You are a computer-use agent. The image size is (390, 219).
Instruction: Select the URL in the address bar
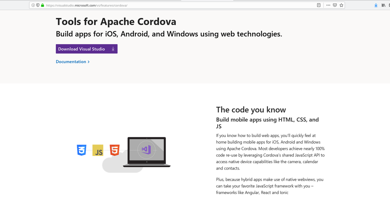[87, 5]
